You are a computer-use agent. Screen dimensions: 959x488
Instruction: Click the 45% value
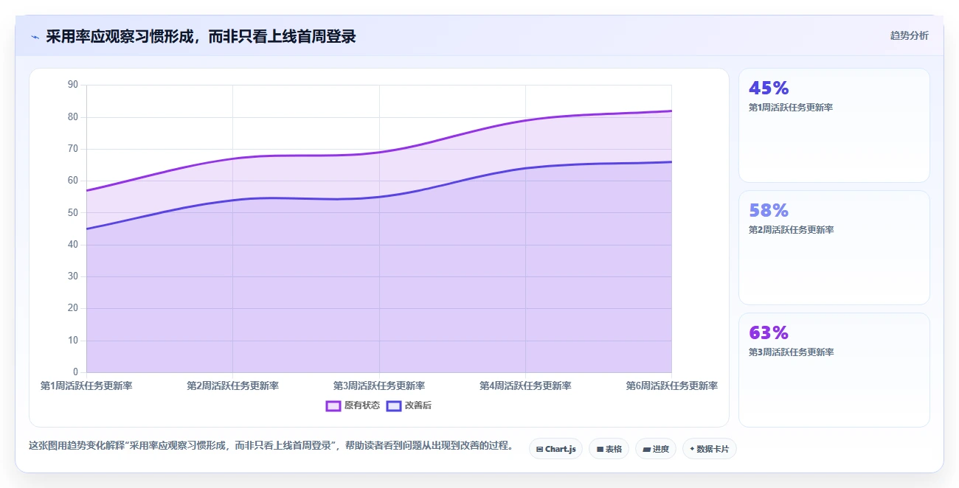(x=769, y=88)
